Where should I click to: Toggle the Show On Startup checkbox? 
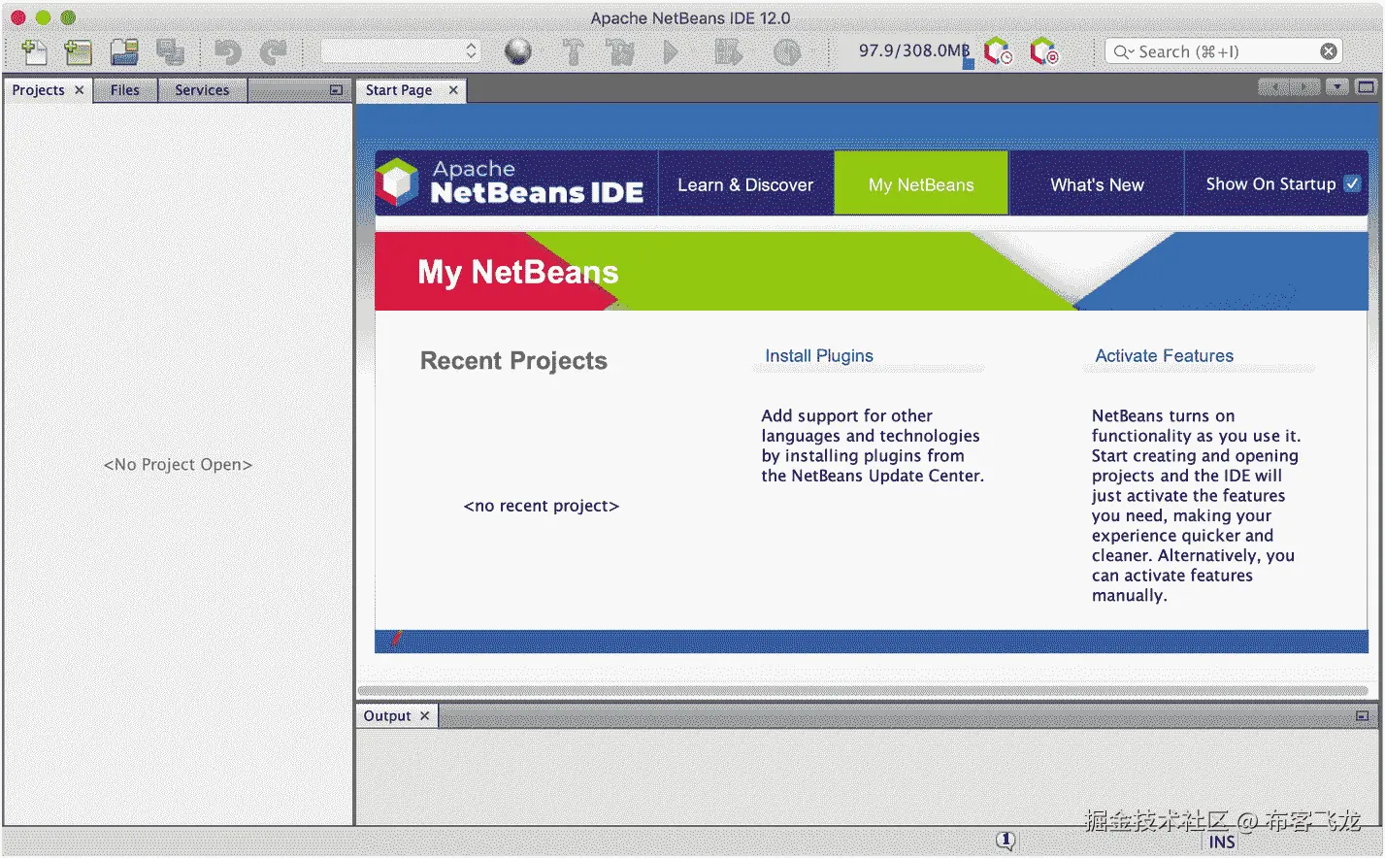1352,183
